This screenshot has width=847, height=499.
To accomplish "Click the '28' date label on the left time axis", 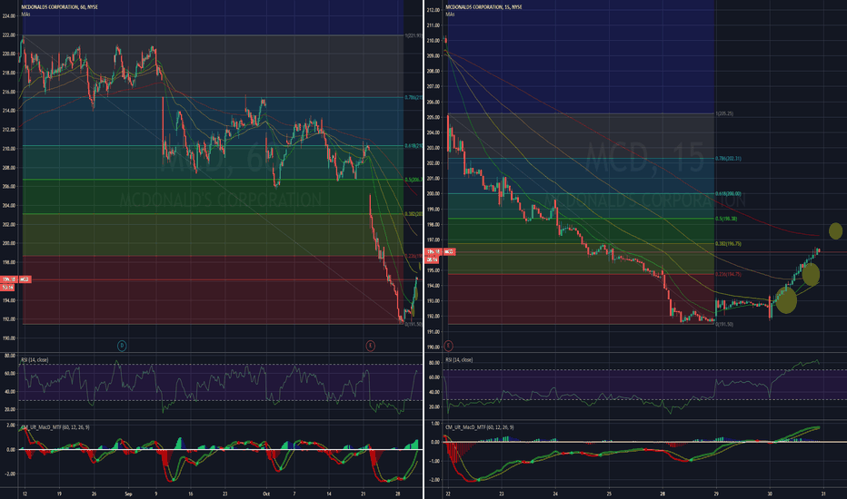I will [x=397, y=494].
